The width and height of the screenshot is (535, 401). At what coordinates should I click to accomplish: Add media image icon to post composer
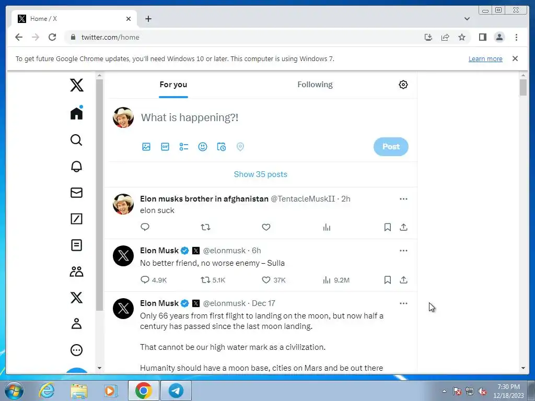pos(146,147)
